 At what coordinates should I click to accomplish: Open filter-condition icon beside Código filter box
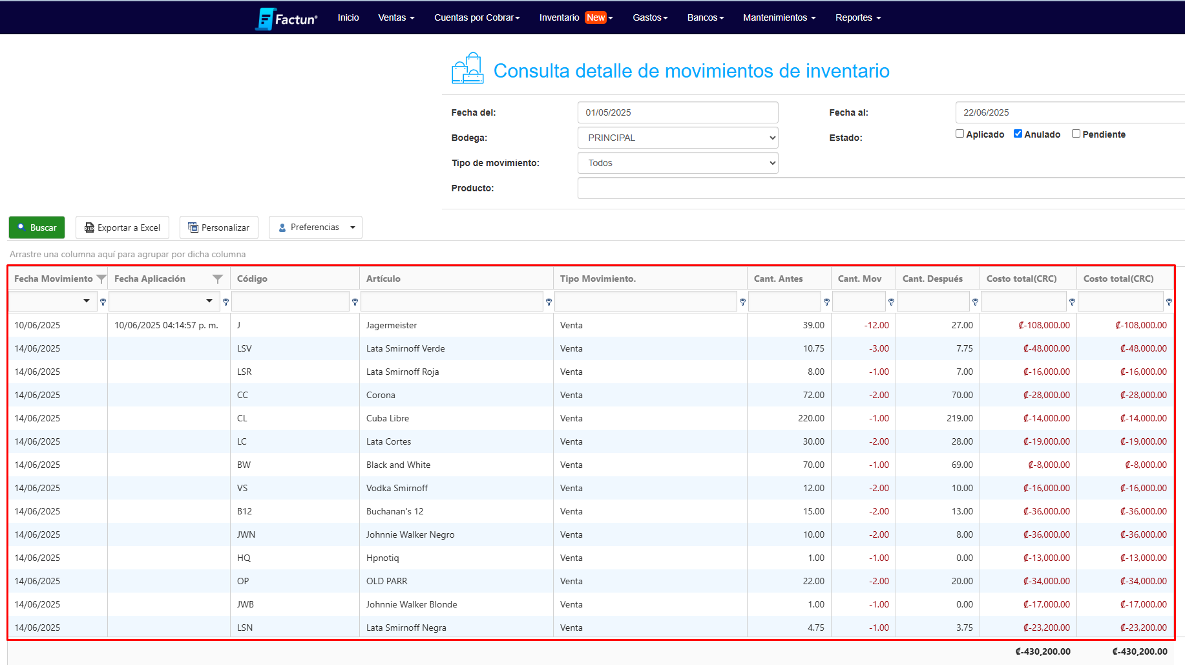click(355, 302)
